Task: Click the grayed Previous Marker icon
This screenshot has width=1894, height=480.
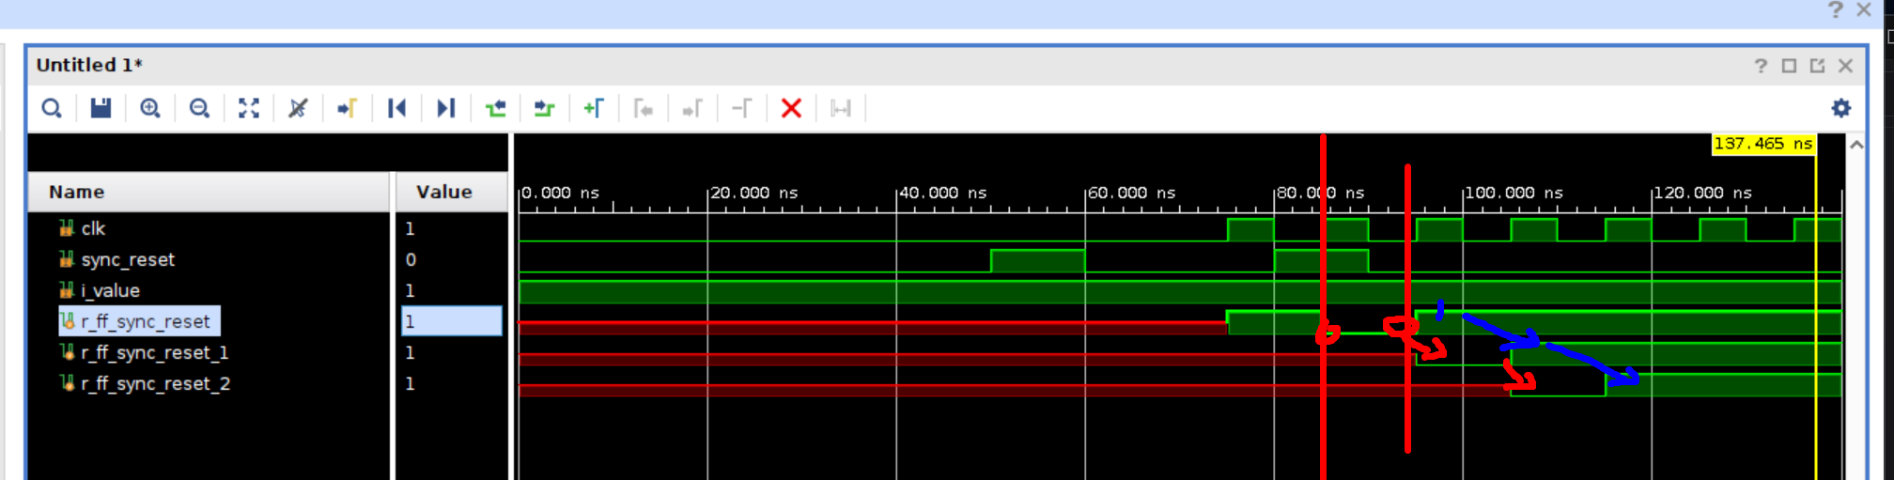Action: (x=644, y=109)
